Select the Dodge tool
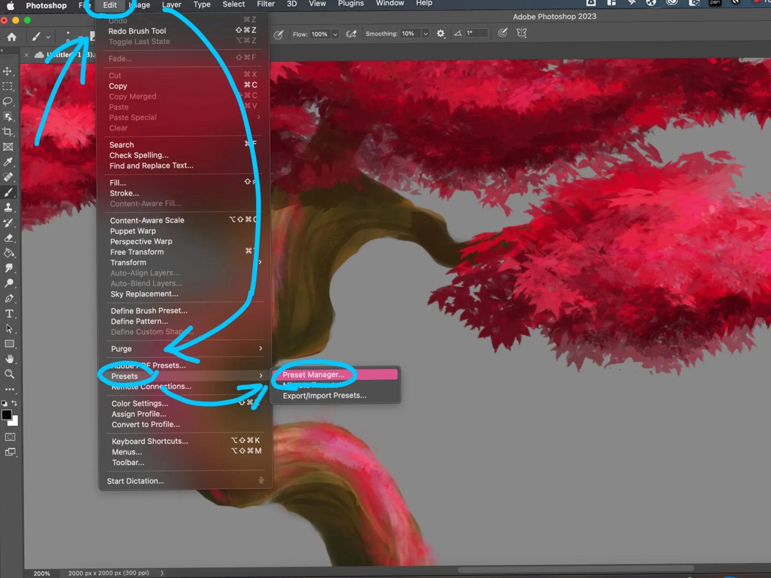The height and width of the screenshot is (578, 771). [9, 283]
